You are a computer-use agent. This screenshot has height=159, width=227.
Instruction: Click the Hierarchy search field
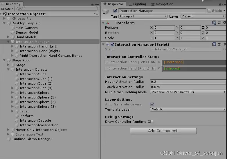tap(57, 9)
